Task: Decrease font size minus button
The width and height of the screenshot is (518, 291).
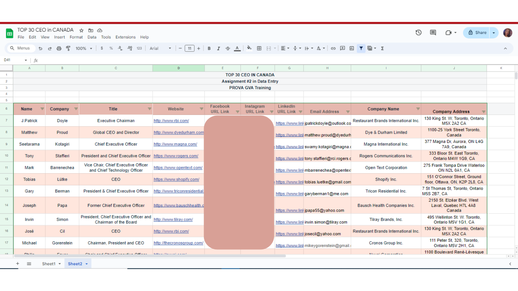Action: tap(180, 48)
